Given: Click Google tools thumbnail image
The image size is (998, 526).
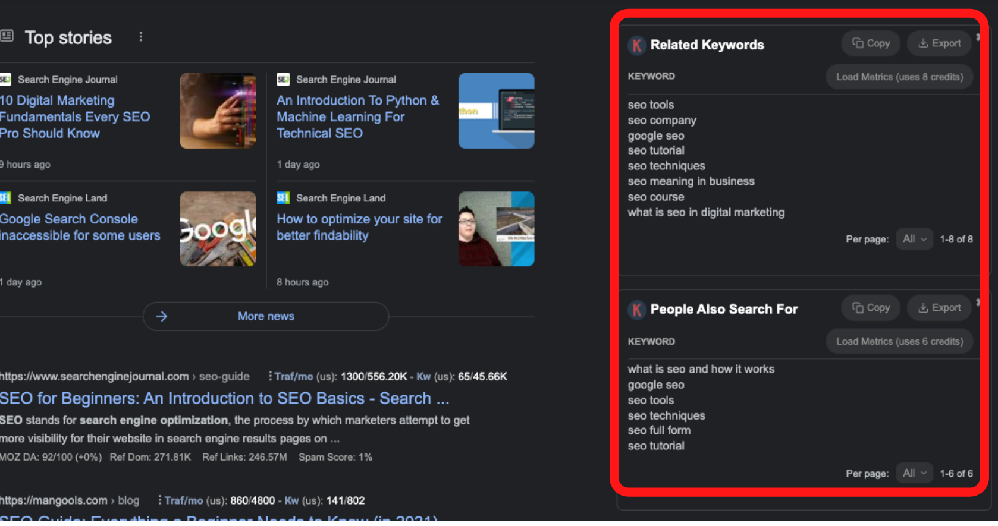Looking at the screenshot, I should [218, 229].
